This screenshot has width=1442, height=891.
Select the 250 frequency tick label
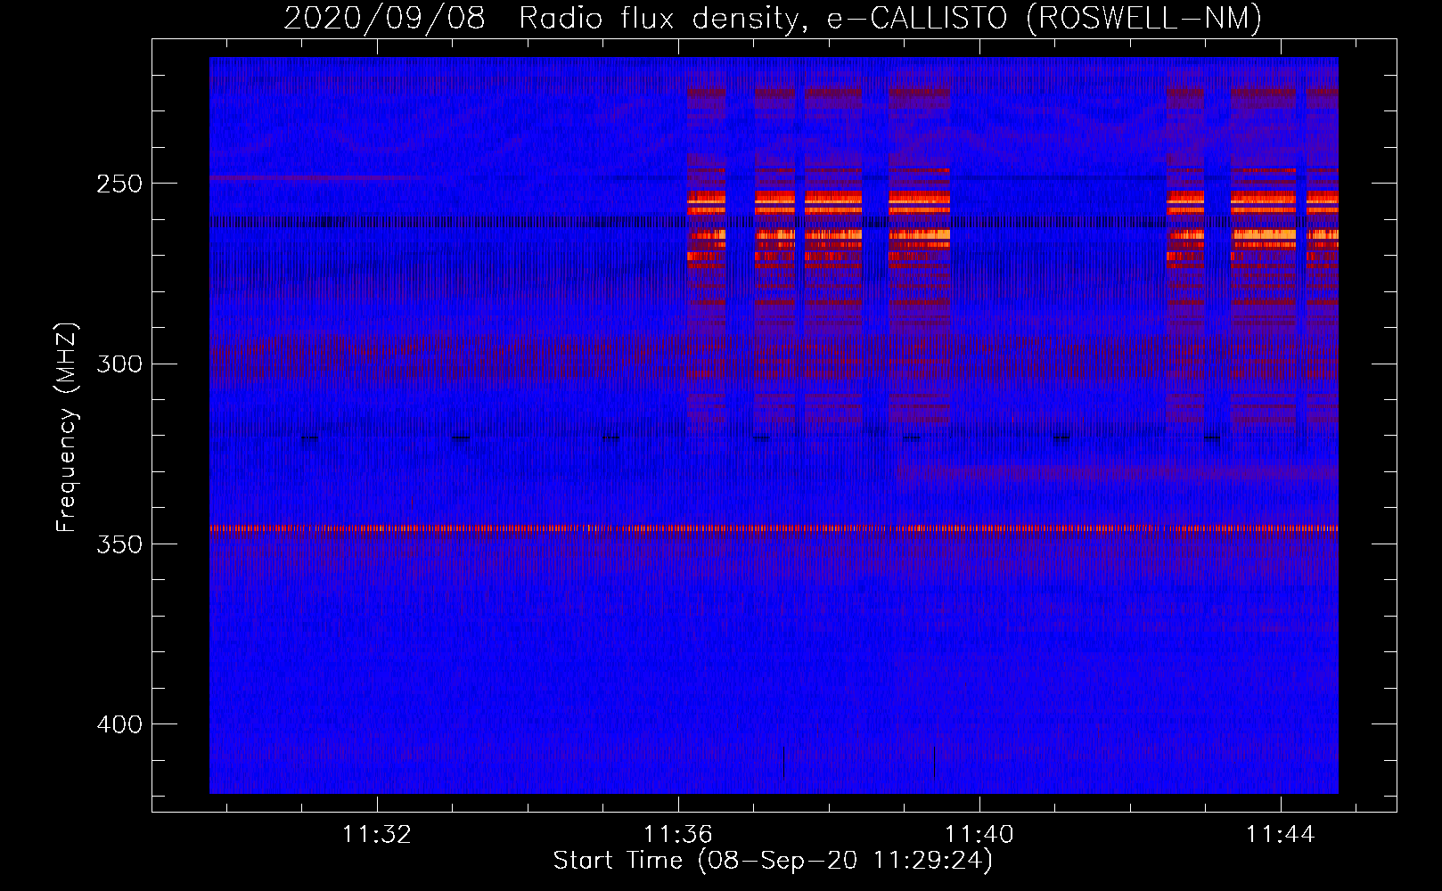[119, 184]
